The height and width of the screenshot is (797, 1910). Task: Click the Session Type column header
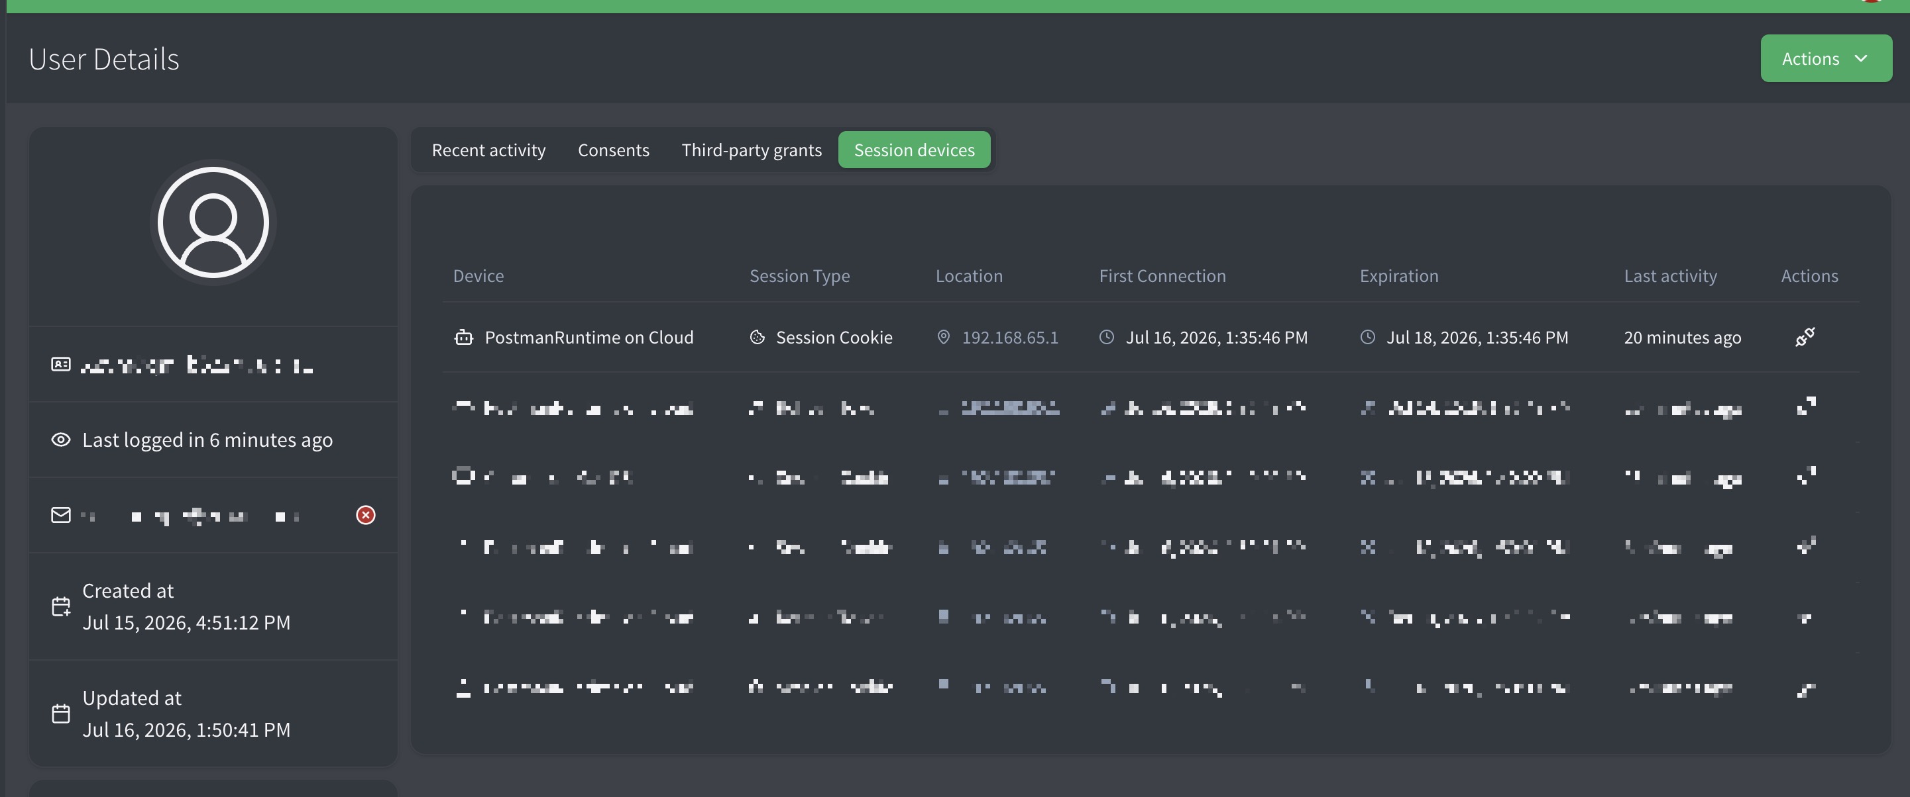click(799, 276)
